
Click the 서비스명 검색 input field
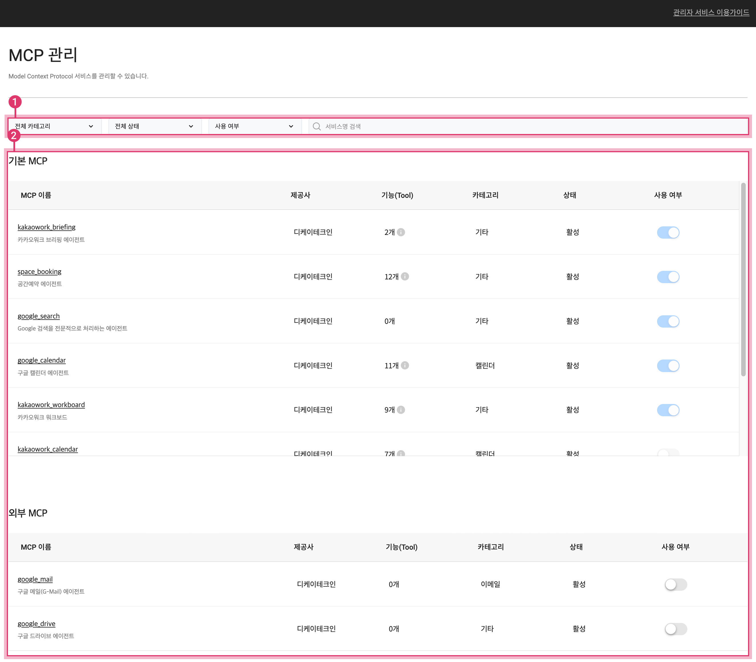(517, 126)
